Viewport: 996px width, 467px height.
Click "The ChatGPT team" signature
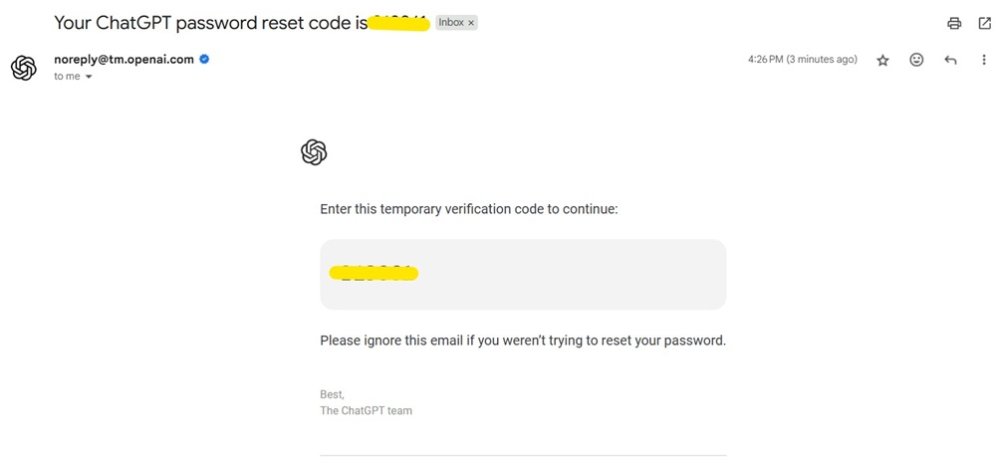366,410
